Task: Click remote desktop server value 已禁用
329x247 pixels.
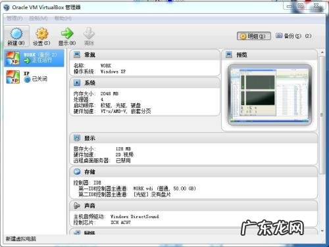Action: (123, 160)
